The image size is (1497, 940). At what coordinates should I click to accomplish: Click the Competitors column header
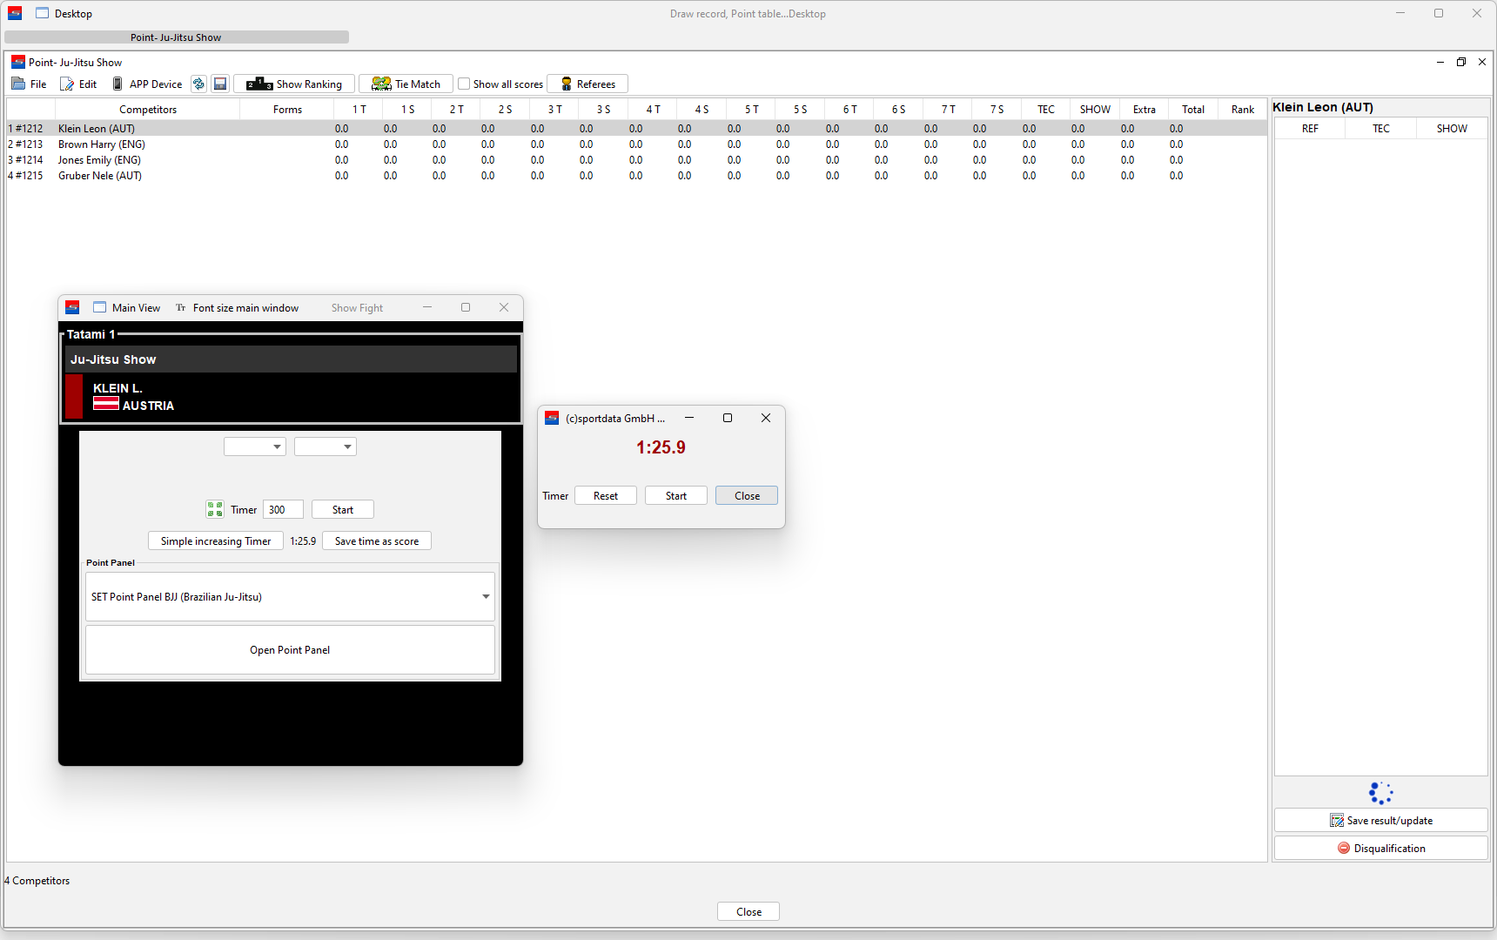[148, 109]
